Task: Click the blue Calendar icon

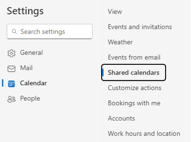Action: click(x=11, y=84)
